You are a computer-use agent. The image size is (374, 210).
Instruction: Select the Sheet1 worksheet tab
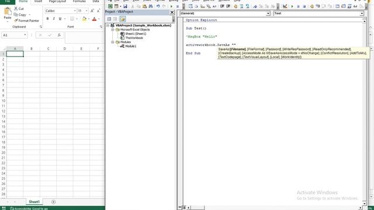tap(34, 202)
